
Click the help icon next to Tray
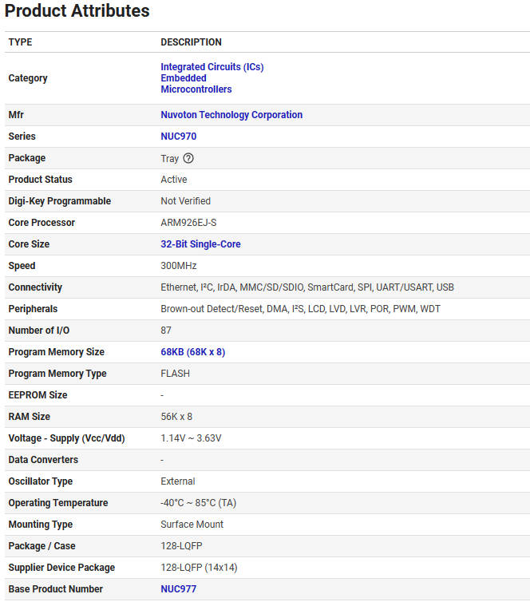pos(188,158)
